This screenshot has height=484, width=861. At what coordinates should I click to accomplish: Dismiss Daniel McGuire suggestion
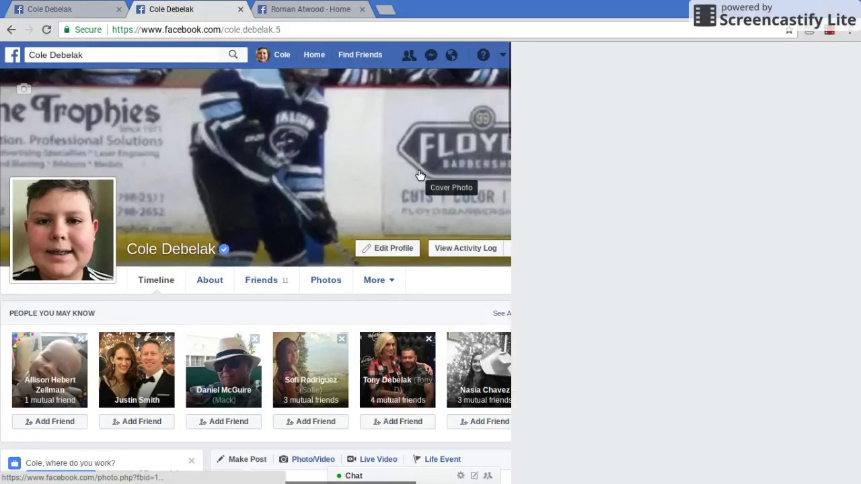pos(255,339)
